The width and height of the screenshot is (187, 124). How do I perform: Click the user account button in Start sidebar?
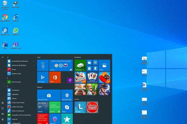3,103
